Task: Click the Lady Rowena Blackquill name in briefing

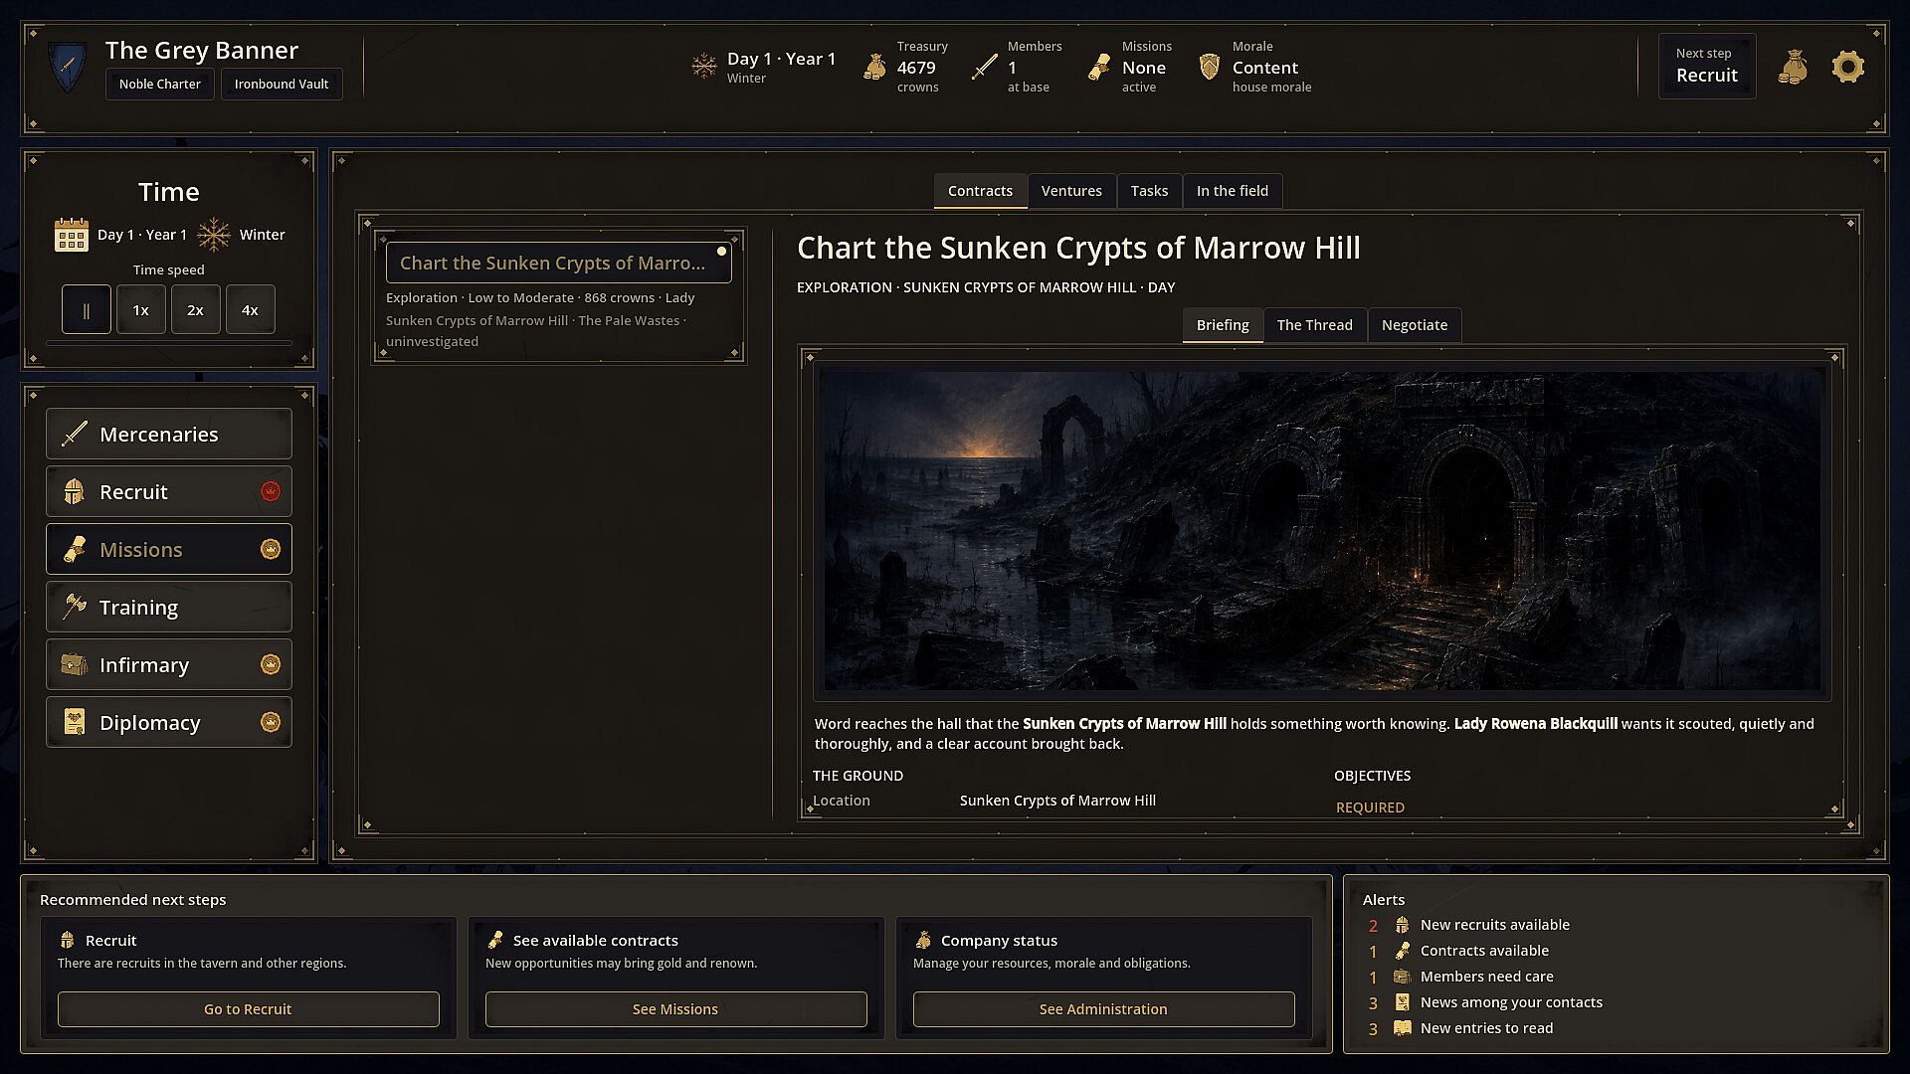Action: 1536,724
